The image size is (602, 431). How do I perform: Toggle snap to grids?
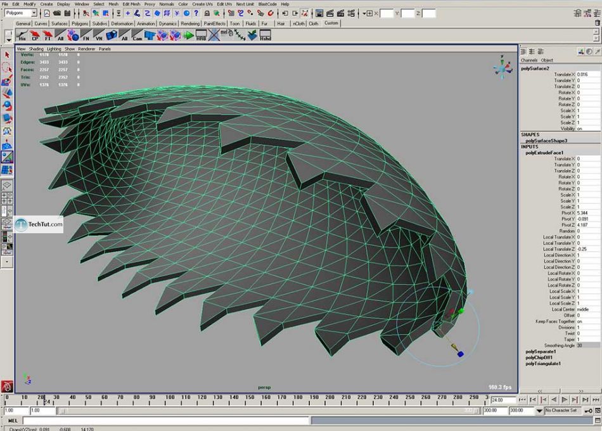[231, 13]
